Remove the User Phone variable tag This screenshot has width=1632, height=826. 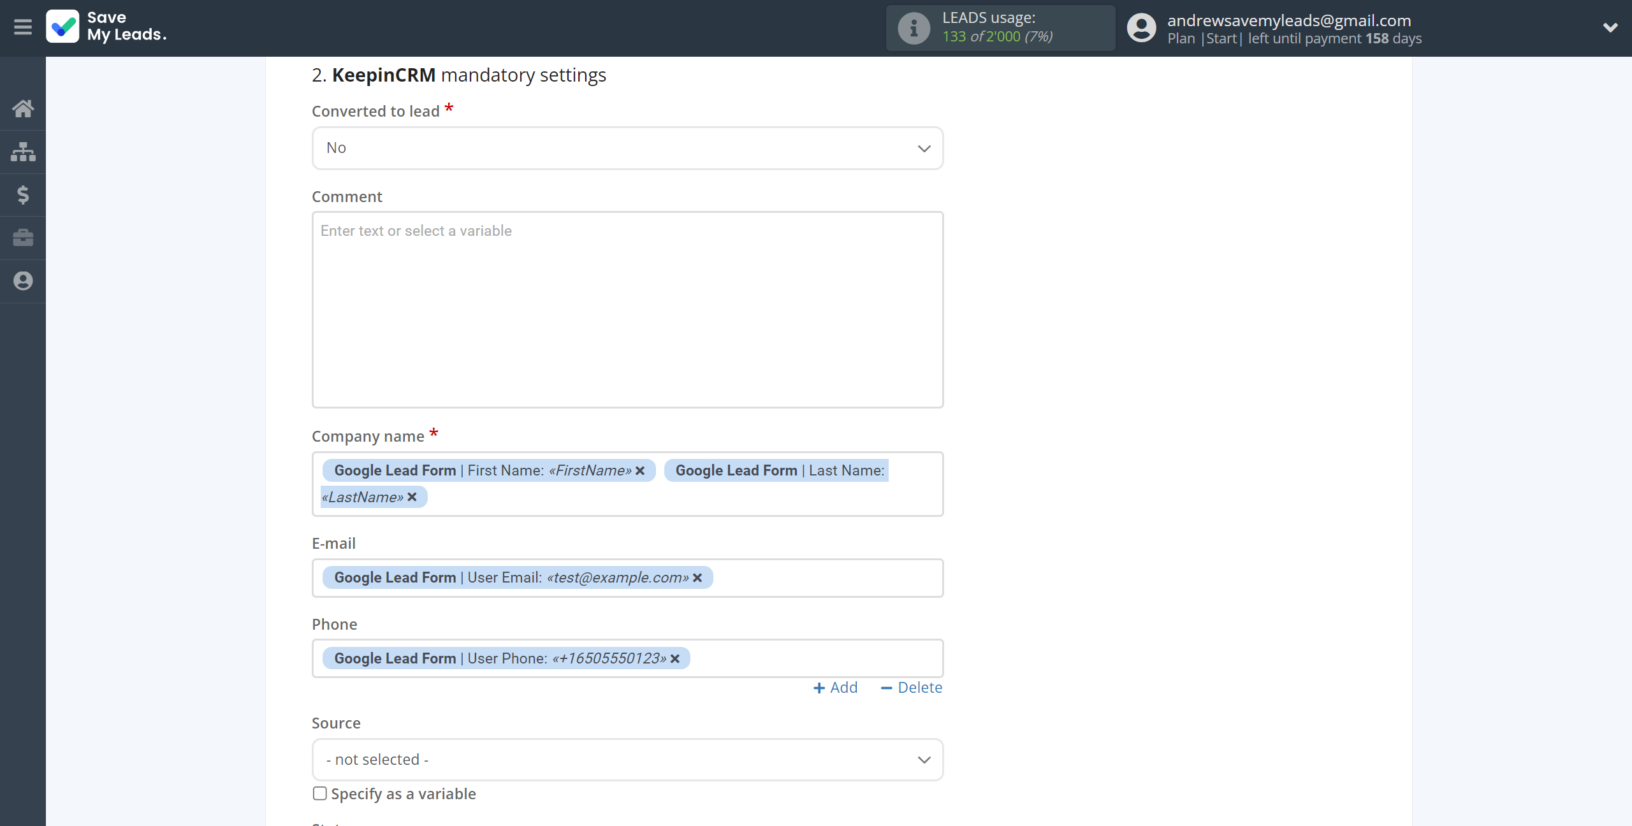675,658
